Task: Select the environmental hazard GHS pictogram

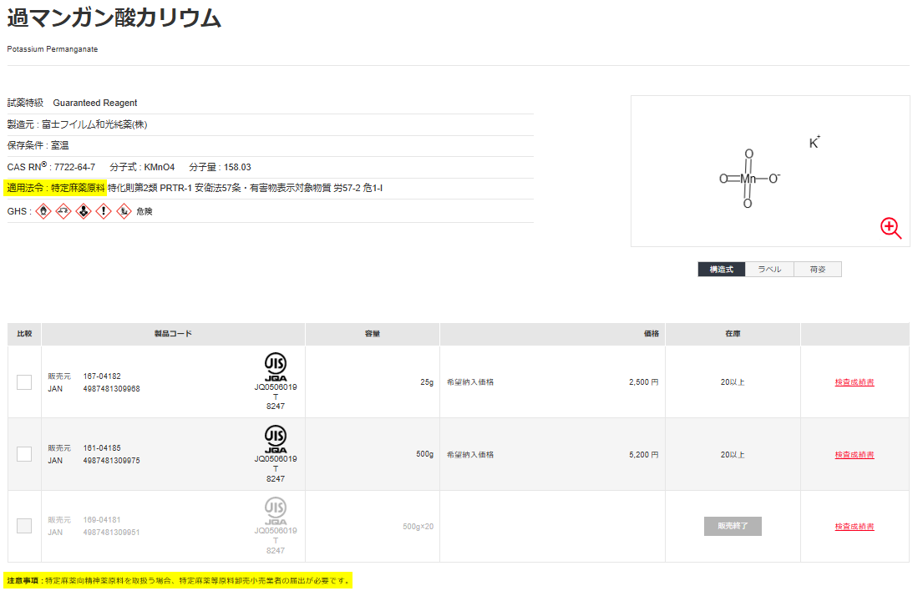Action: click(122, 211)
